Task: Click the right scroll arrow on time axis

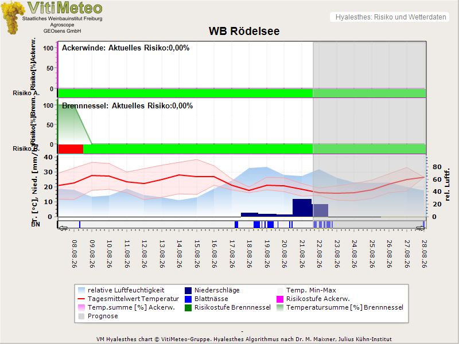Action: click(x=421, y=228)
